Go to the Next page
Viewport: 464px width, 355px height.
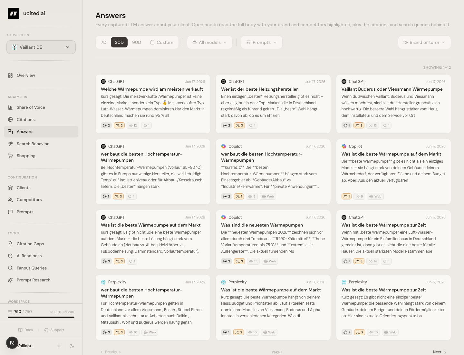pos(440,352)
